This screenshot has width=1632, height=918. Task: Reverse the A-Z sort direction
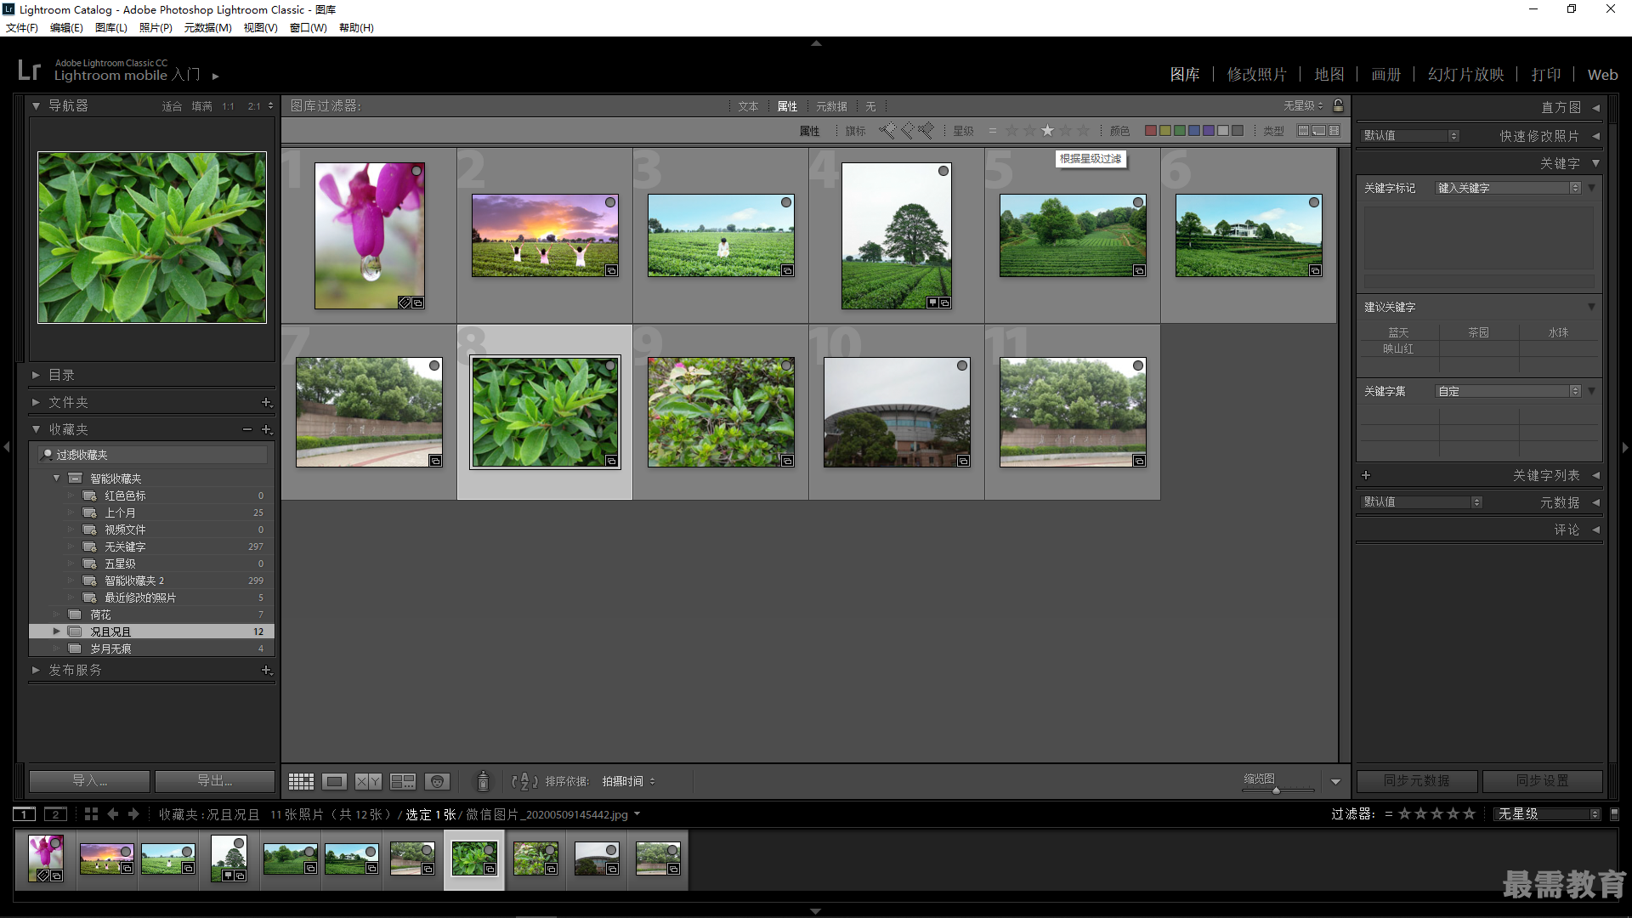coord(524,781)
